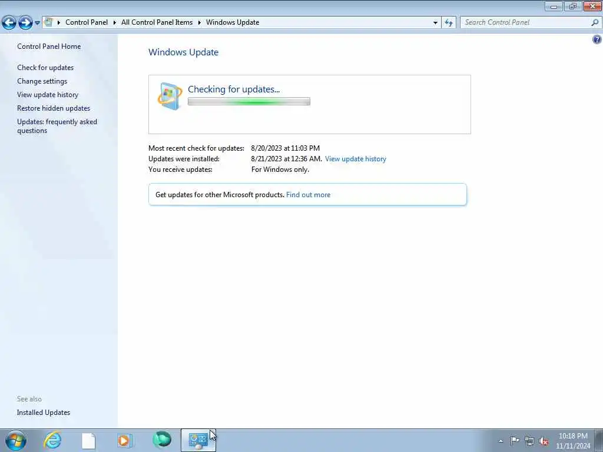
Task: Open Installed Updates under See also
Action: (x=44, y=413)
